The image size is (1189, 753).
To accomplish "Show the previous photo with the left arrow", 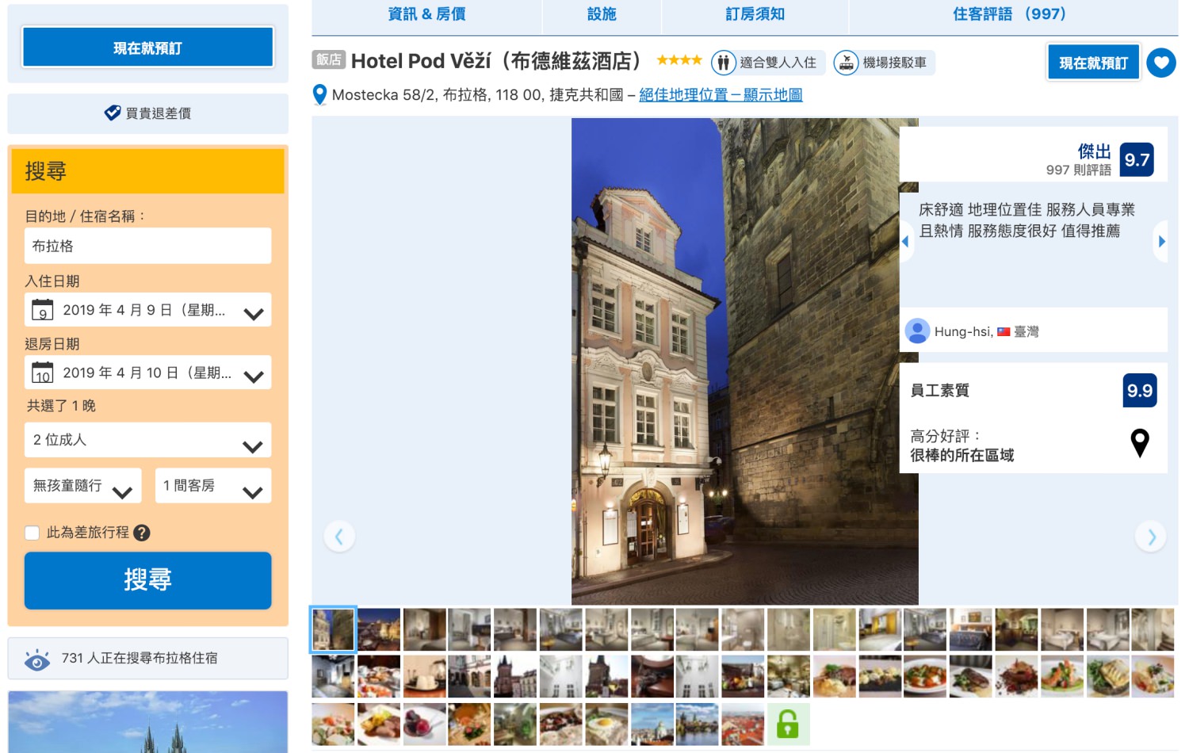I will [x=339, y=537].
